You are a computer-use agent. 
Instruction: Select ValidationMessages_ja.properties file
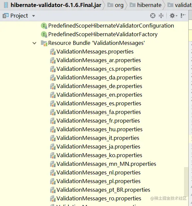coord(95,147)
